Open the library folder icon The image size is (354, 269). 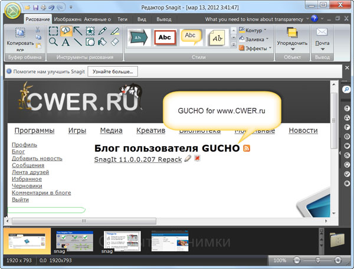coord(338,241)
